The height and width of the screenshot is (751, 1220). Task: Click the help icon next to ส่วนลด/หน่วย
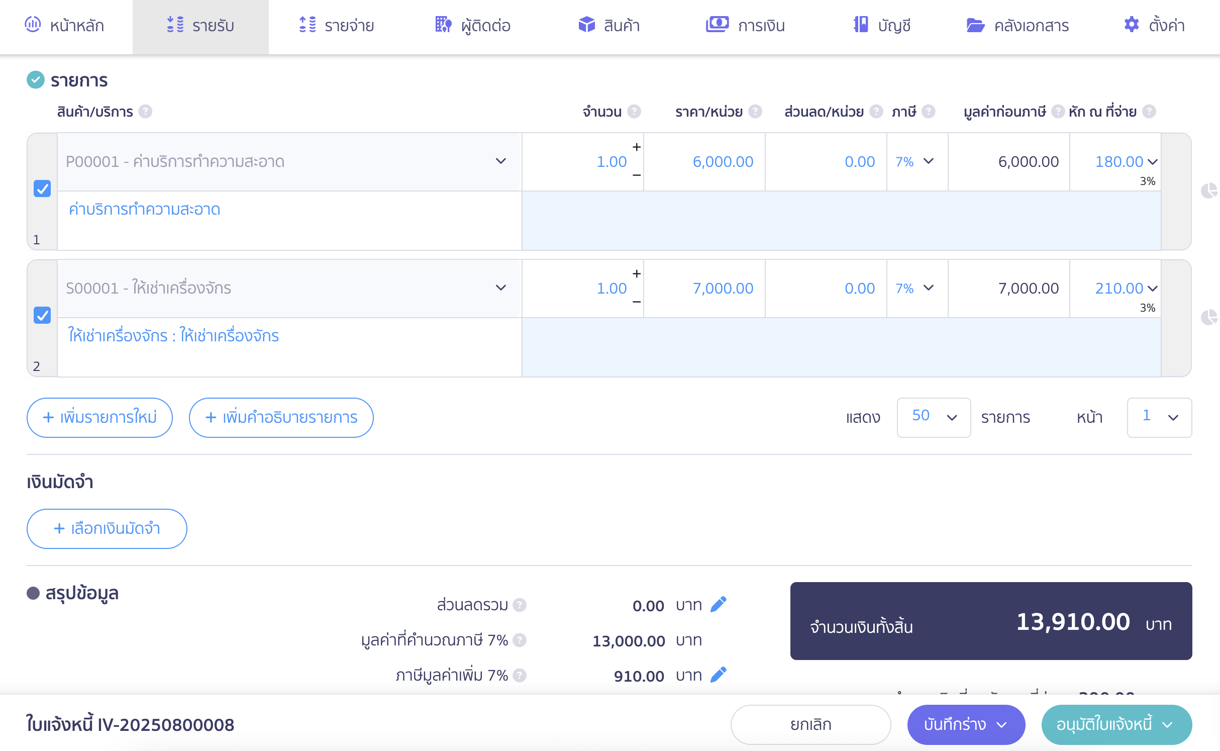pyautogui.click(x=876, y=112)
